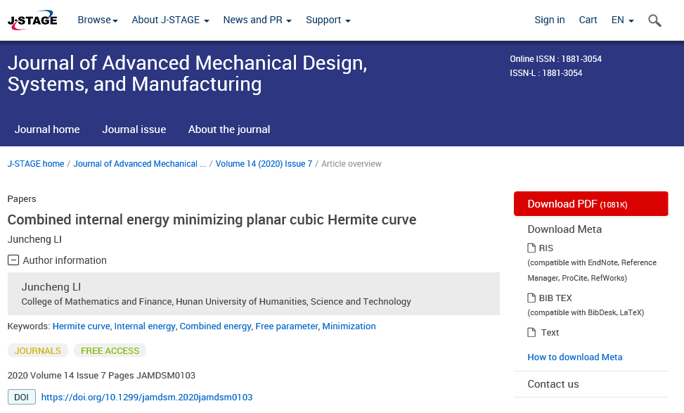Change language with the EN dropdown
The image size is (684, 413).
click(x=622, y=20)
